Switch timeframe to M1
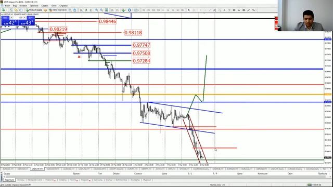 144,10
